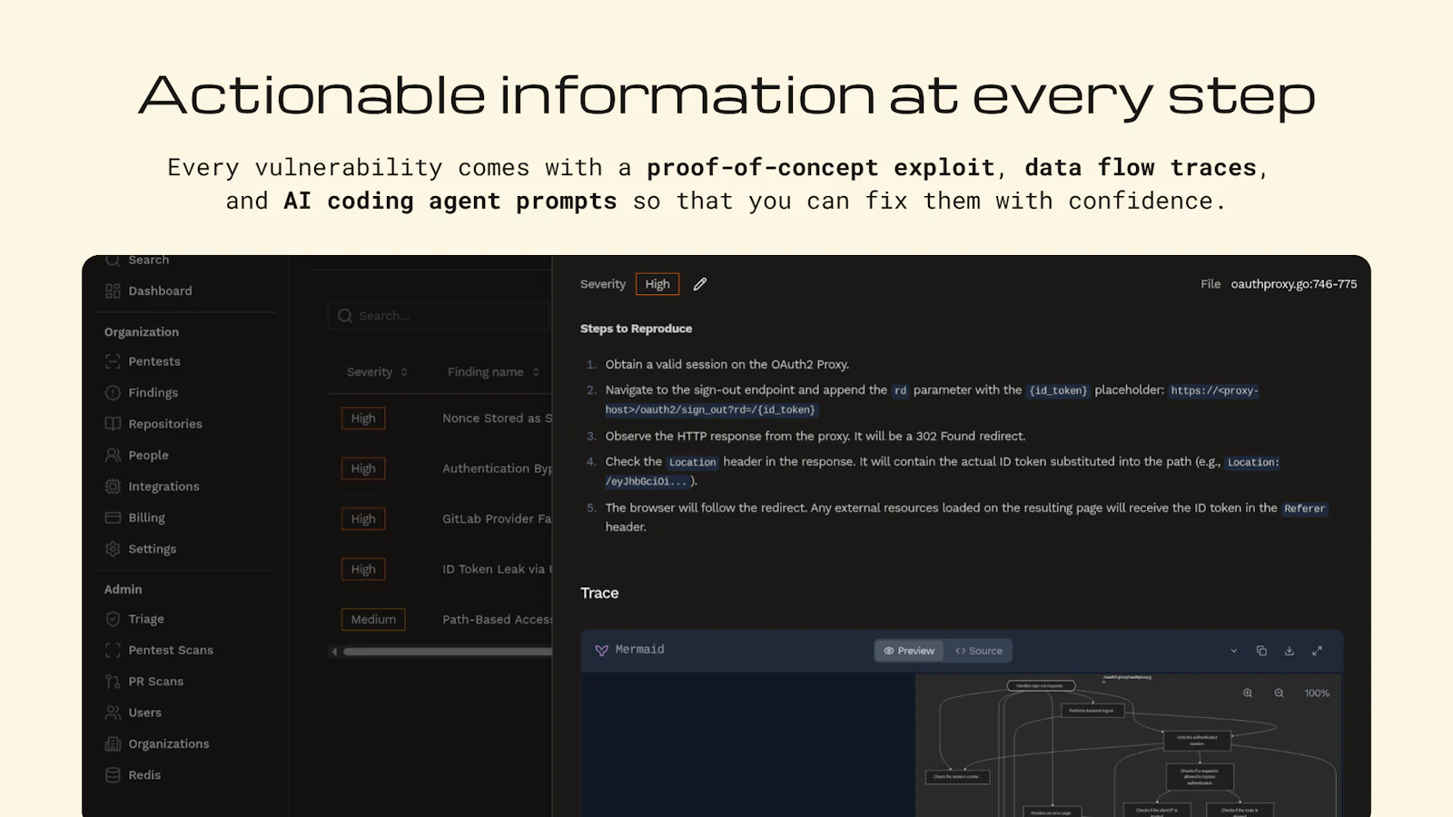Expand the Mermaid diagram to fullscreen
This screenshot has width=1453, height=817.
pyautogui.click(x=1318, y=650)
